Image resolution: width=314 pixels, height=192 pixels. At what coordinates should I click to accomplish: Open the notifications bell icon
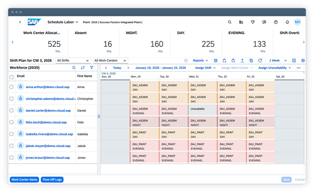(287, 22)
